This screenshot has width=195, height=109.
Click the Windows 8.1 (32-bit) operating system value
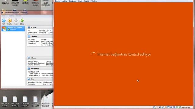click(x=46, y=33)
